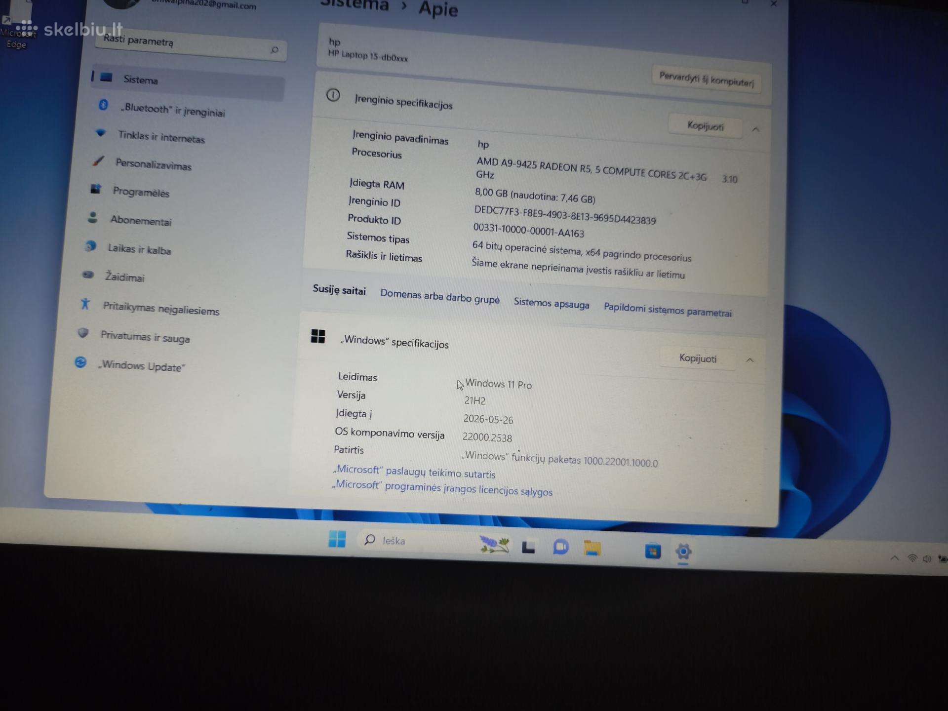Click the Windows Start button on taskbar
Viewport: 948px width, 711px height.
[337, 539]
